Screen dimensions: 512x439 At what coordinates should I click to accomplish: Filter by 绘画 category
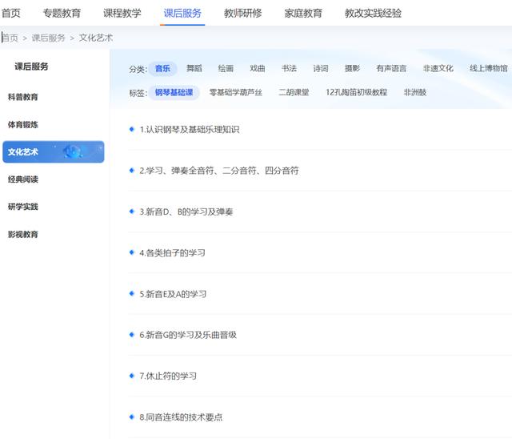pos(226,69)
